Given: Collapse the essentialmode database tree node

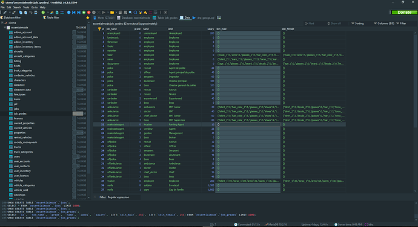Looking at the screenshot, I should 5,27.
